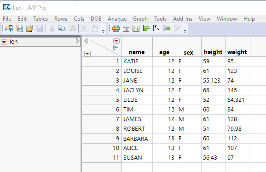Image resolution: width=266 pixels, height=172 pixels.
Task: Expand the lien panel disclosure arrow
Action: [x=77, y=41]
